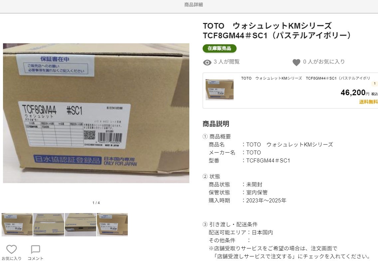Click the quantity badge showing 1
378x264 pixels.
coord(375,84)
